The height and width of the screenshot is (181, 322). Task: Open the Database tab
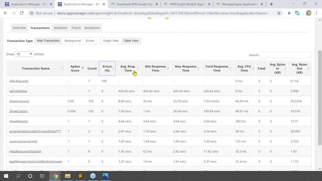(60, 28)
